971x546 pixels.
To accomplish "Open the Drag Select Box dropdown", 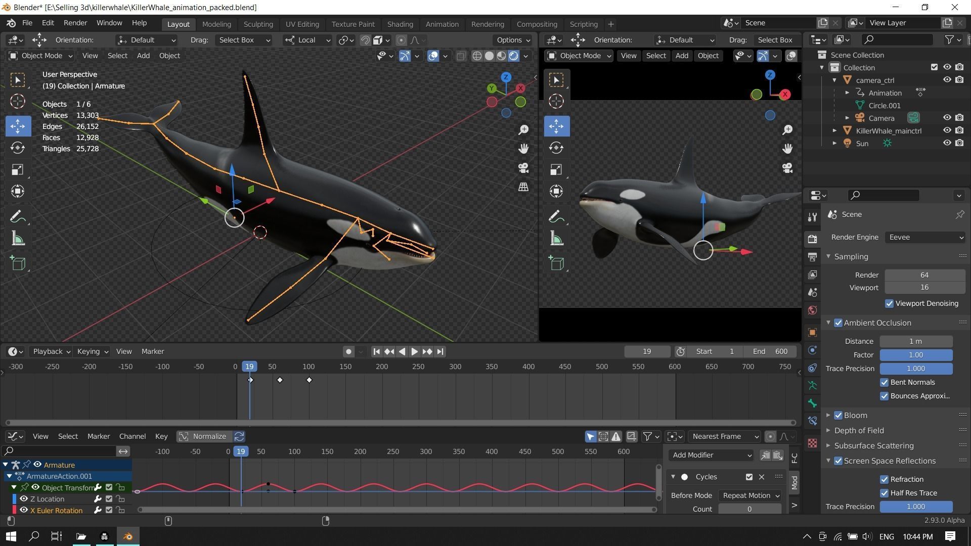I will (x=243, y=40).
